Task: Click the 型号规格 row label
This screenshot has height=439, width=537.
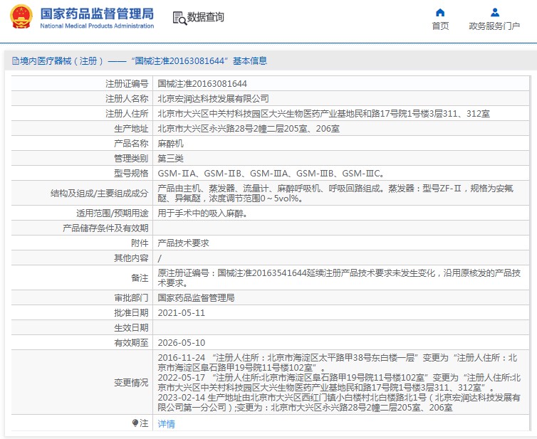Action: tap(131, 174)
